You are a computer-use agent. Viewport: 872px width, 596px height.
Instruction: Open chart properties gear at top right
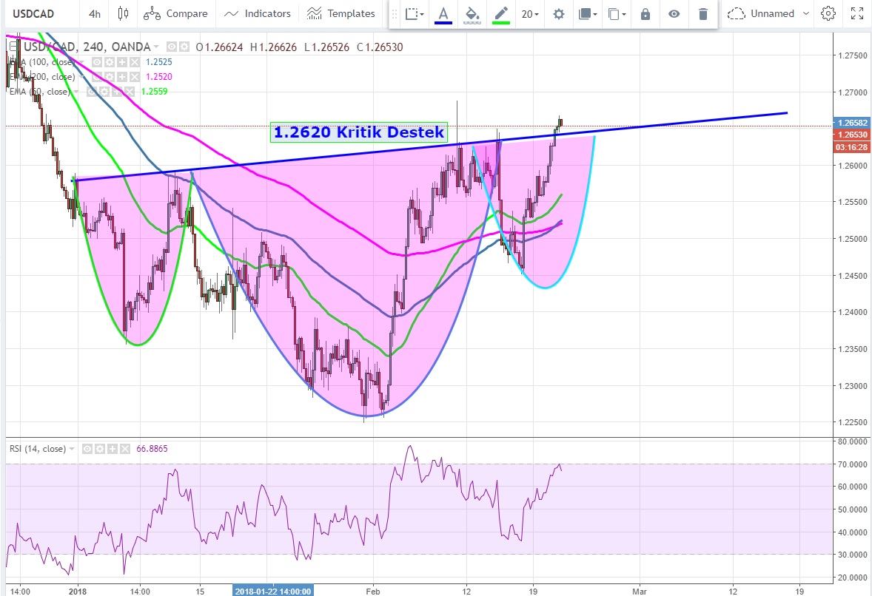[x=828, y=13]
